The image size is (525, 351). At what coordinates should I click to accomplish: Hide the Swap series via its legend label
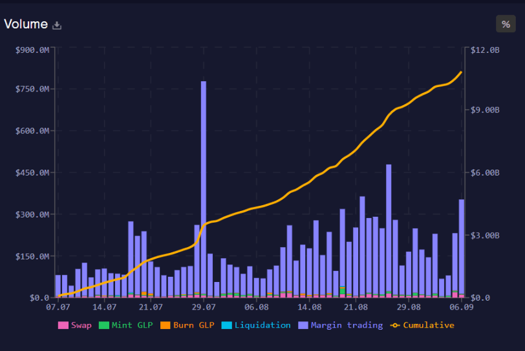81,326
